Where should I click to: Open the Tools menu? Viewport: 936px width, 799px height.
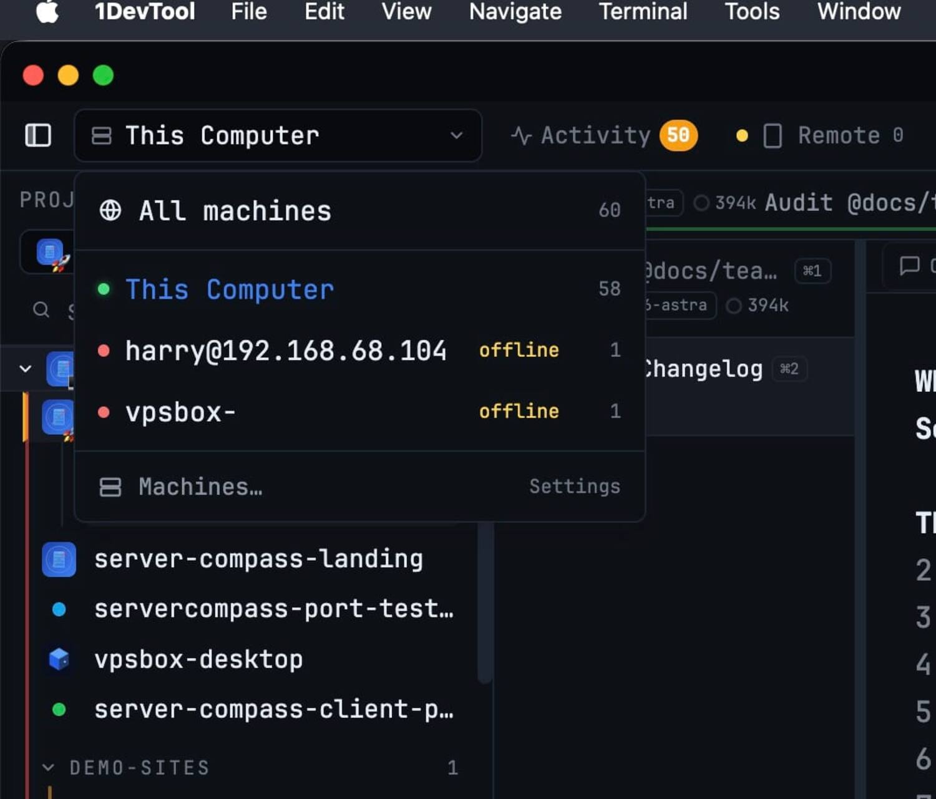(x=752, y=12)
